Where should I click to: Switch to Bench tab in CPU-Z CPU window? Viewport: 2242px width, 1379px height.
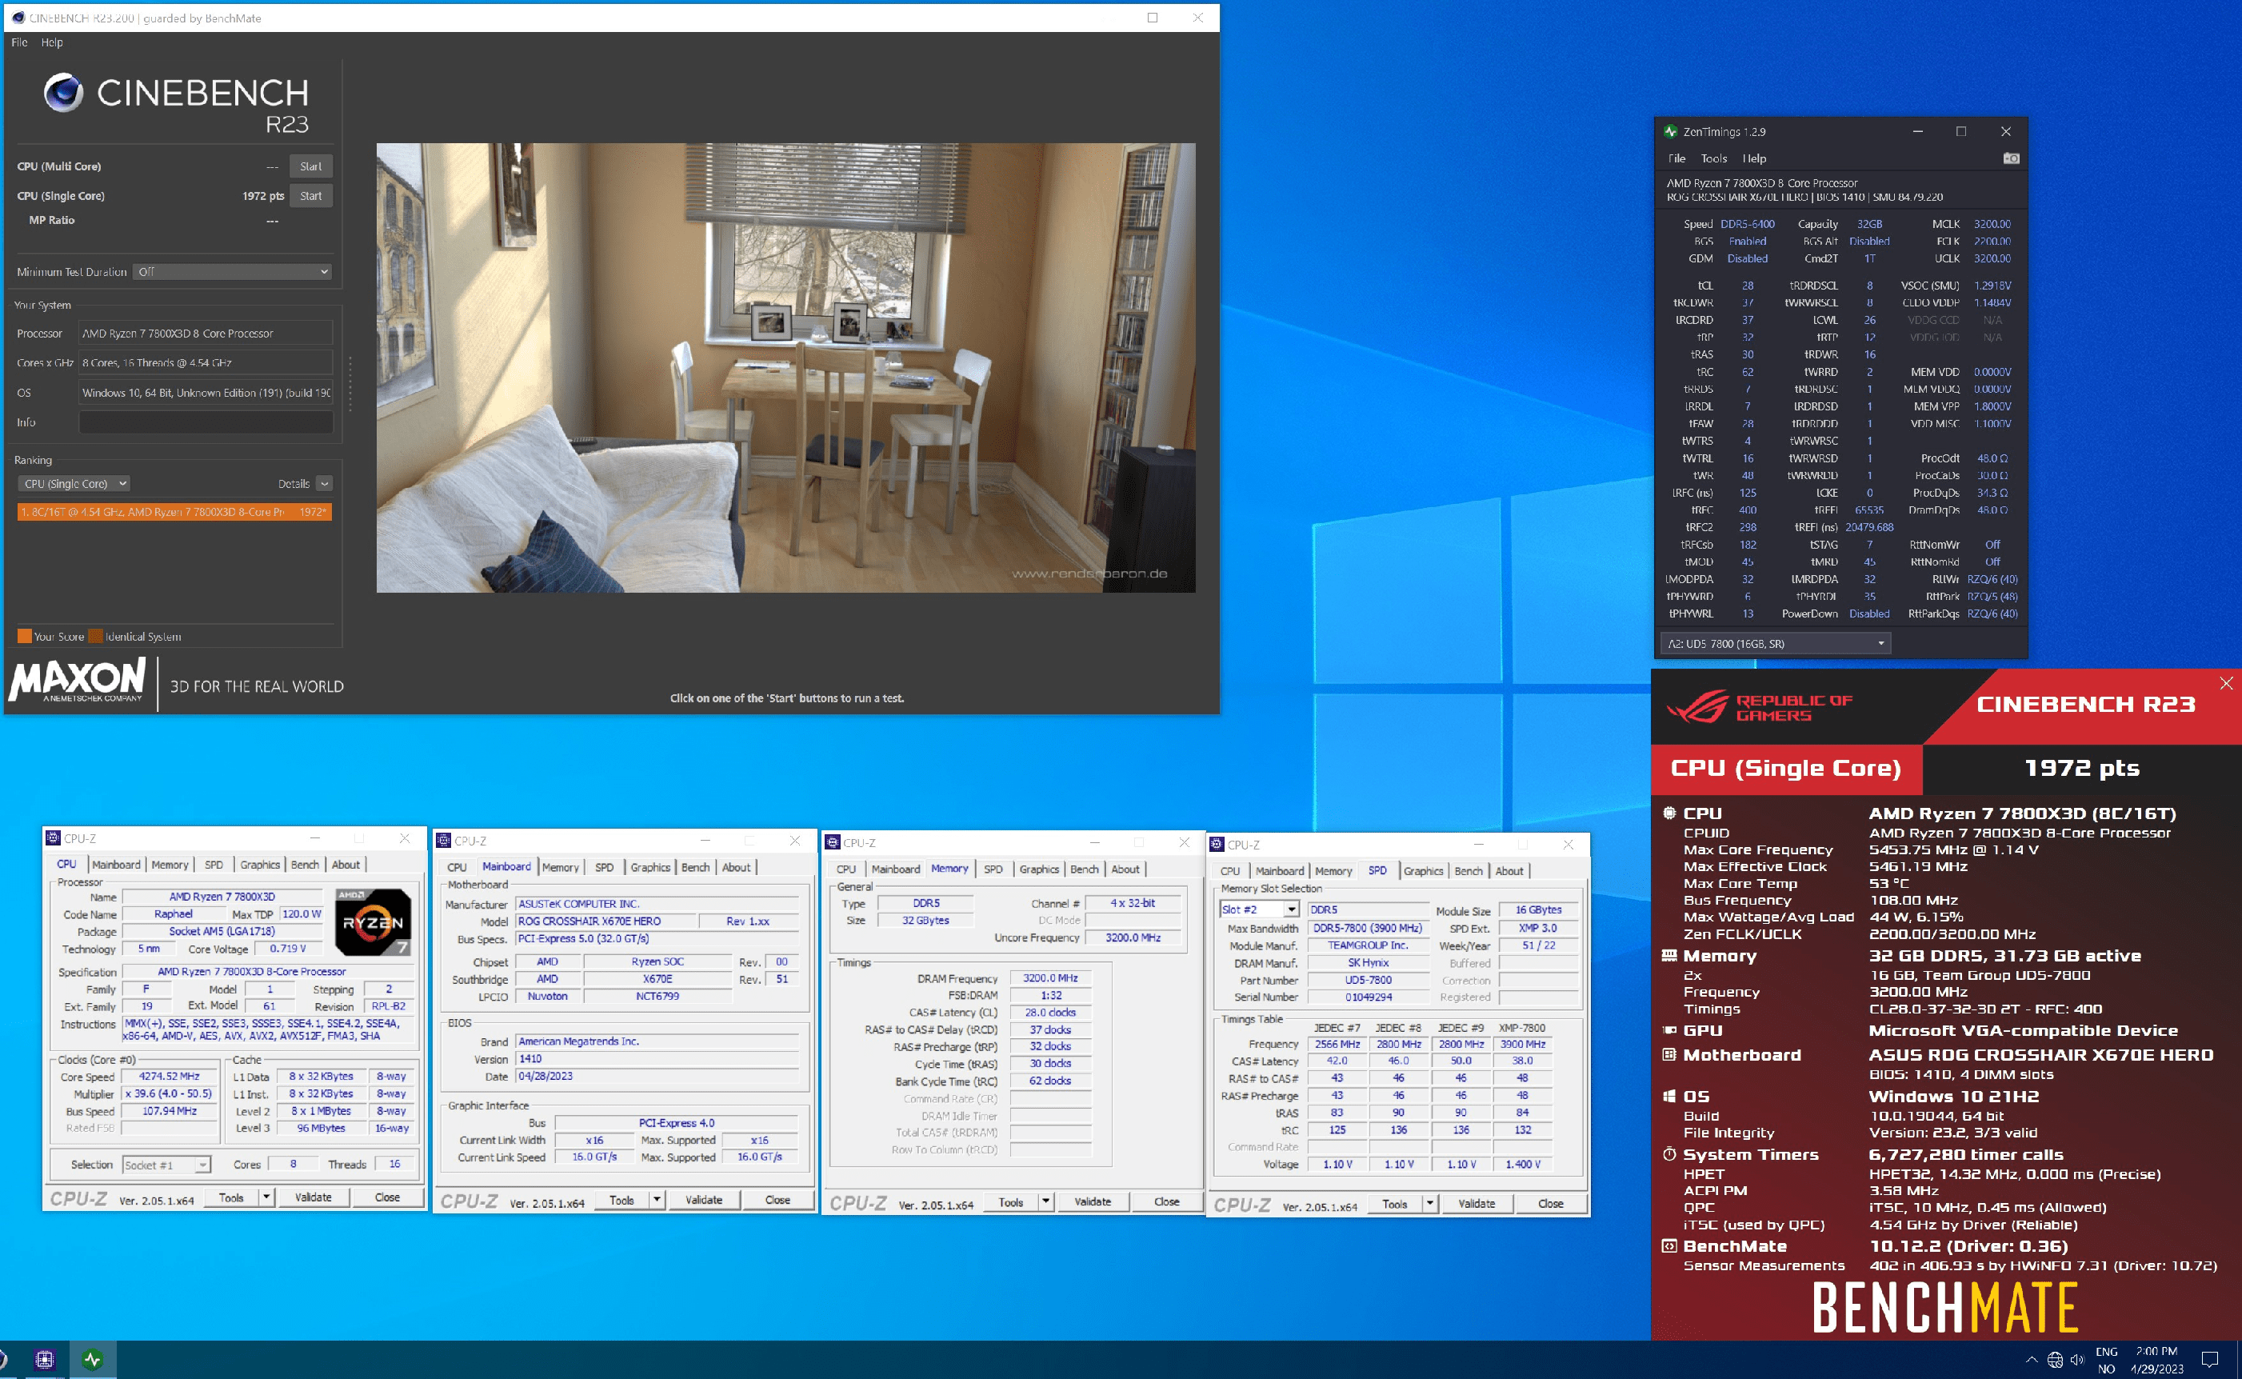pos(305,865)
